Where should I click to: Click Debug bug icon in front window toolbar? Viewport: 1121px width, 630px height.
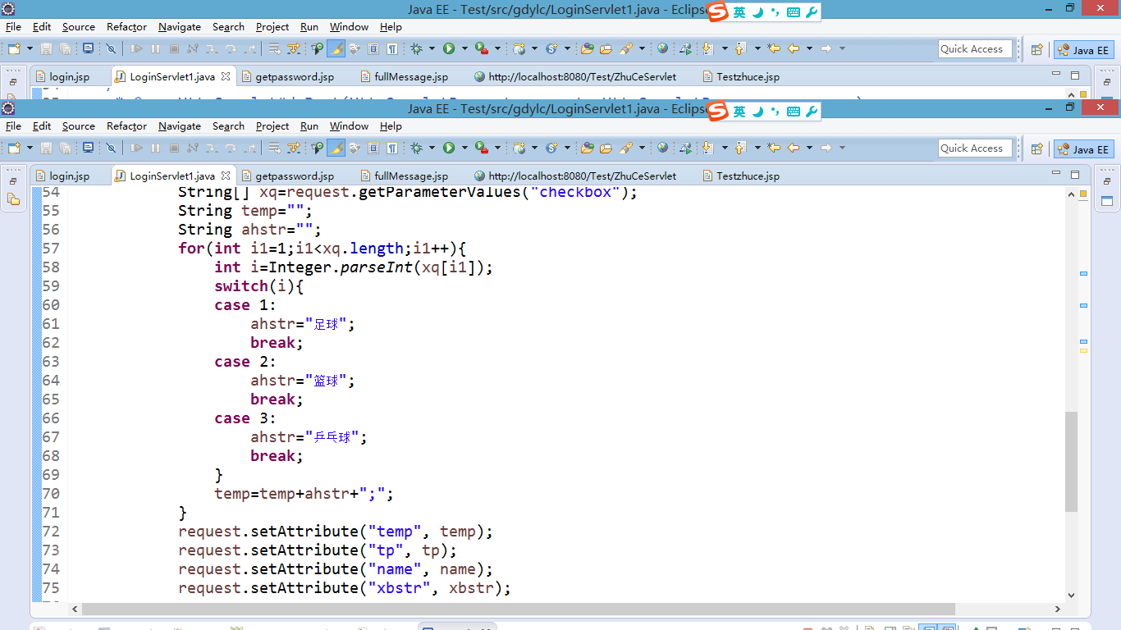pyautogui.click(x=416, y=148)
